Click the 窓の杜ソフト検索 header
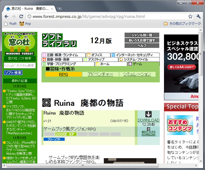The width and height of the screenshot is (205, 170). tap(20, 58)
